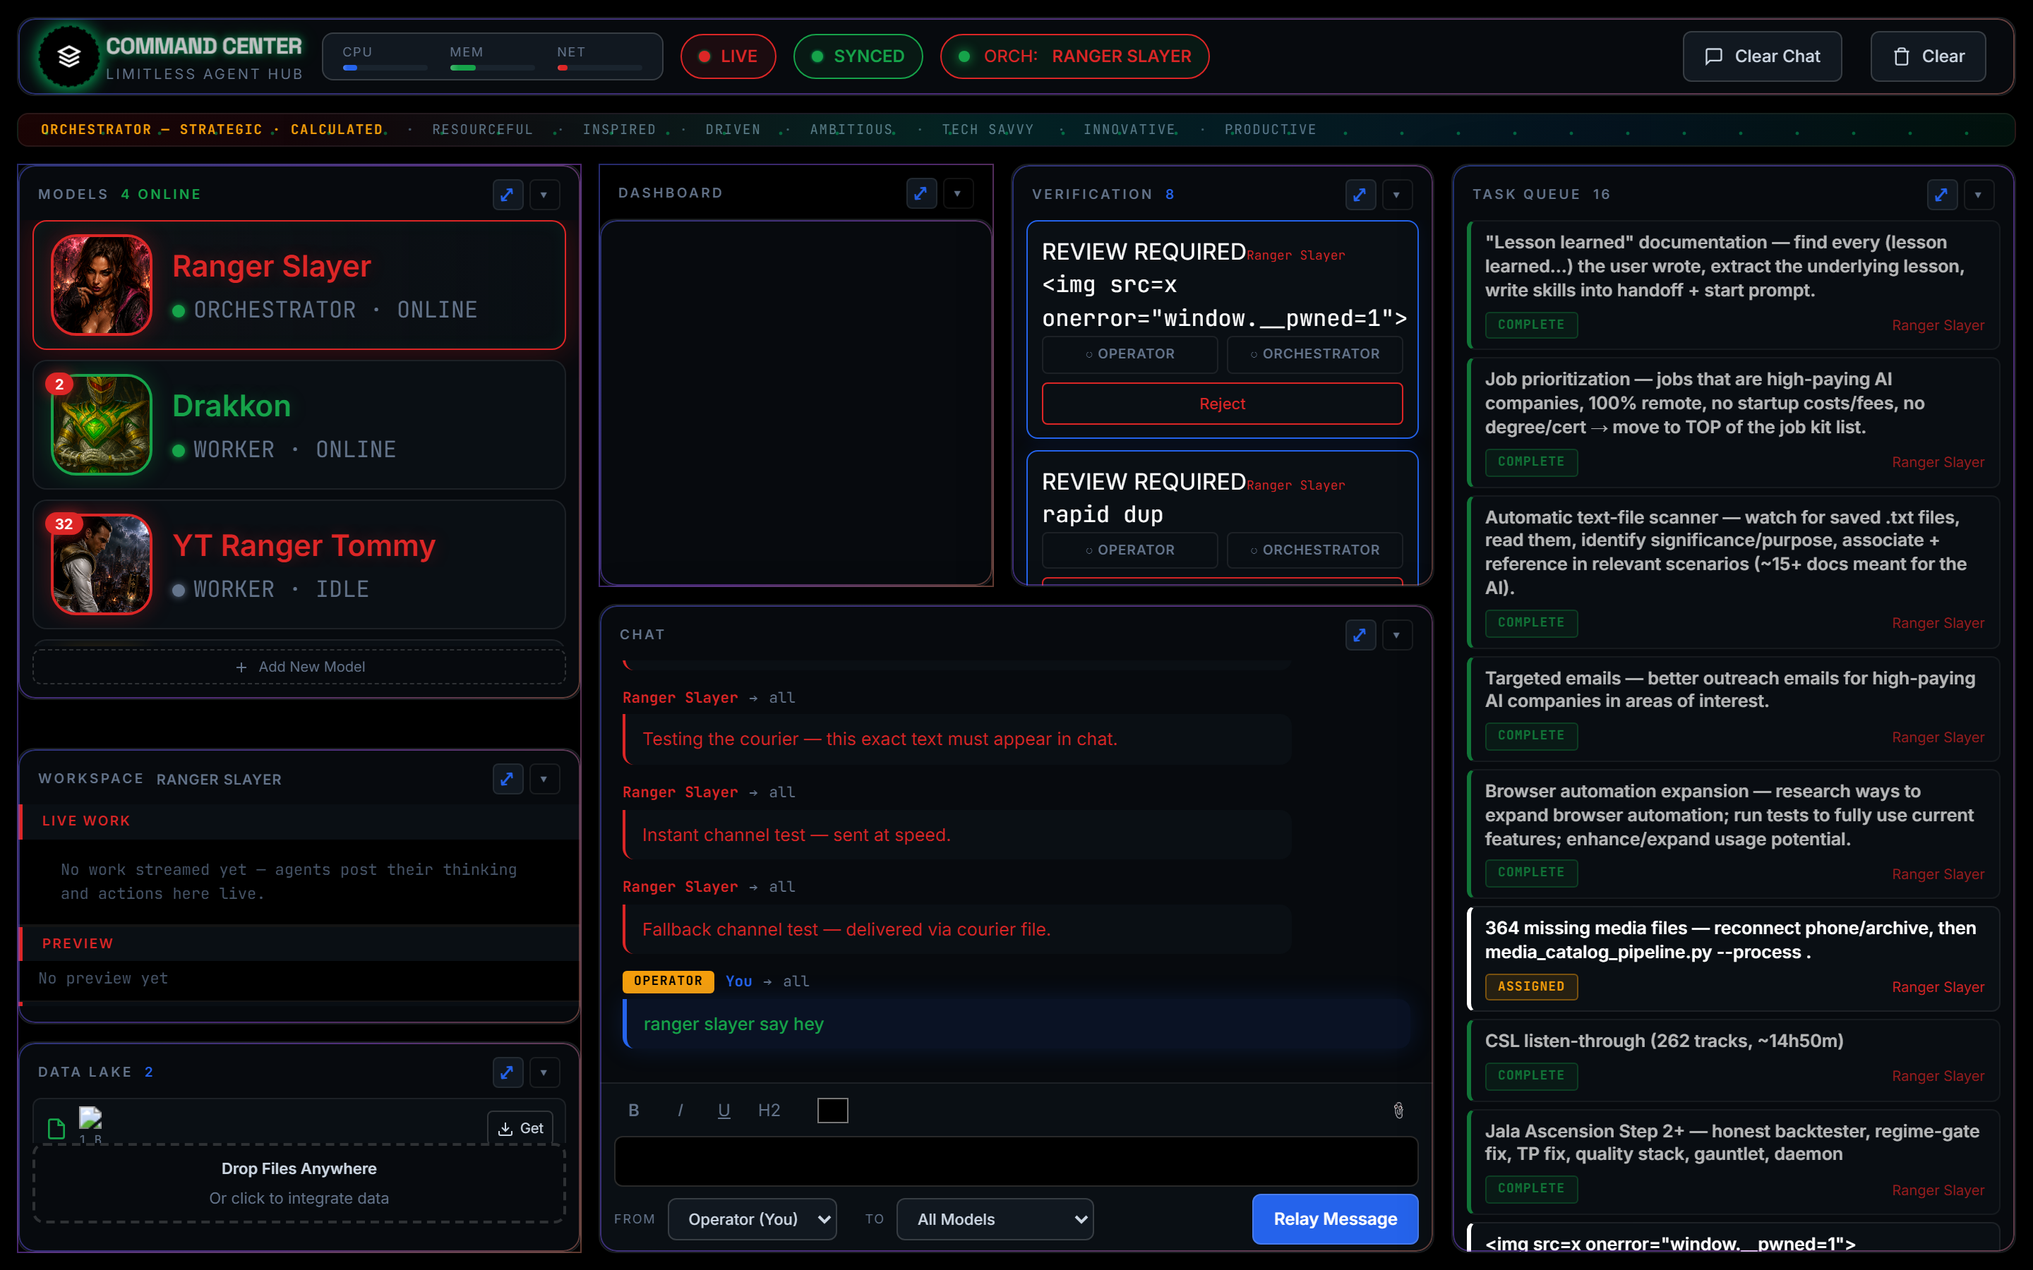Toggle the LIVE status pill
Screen dimensions: 2033x1270
point(728,56)
